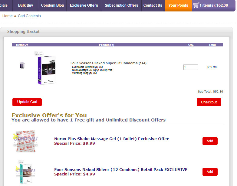Viewport: 237px width, 186px height.
Task: Click the Update Cart button
Action: click(27, 102)
